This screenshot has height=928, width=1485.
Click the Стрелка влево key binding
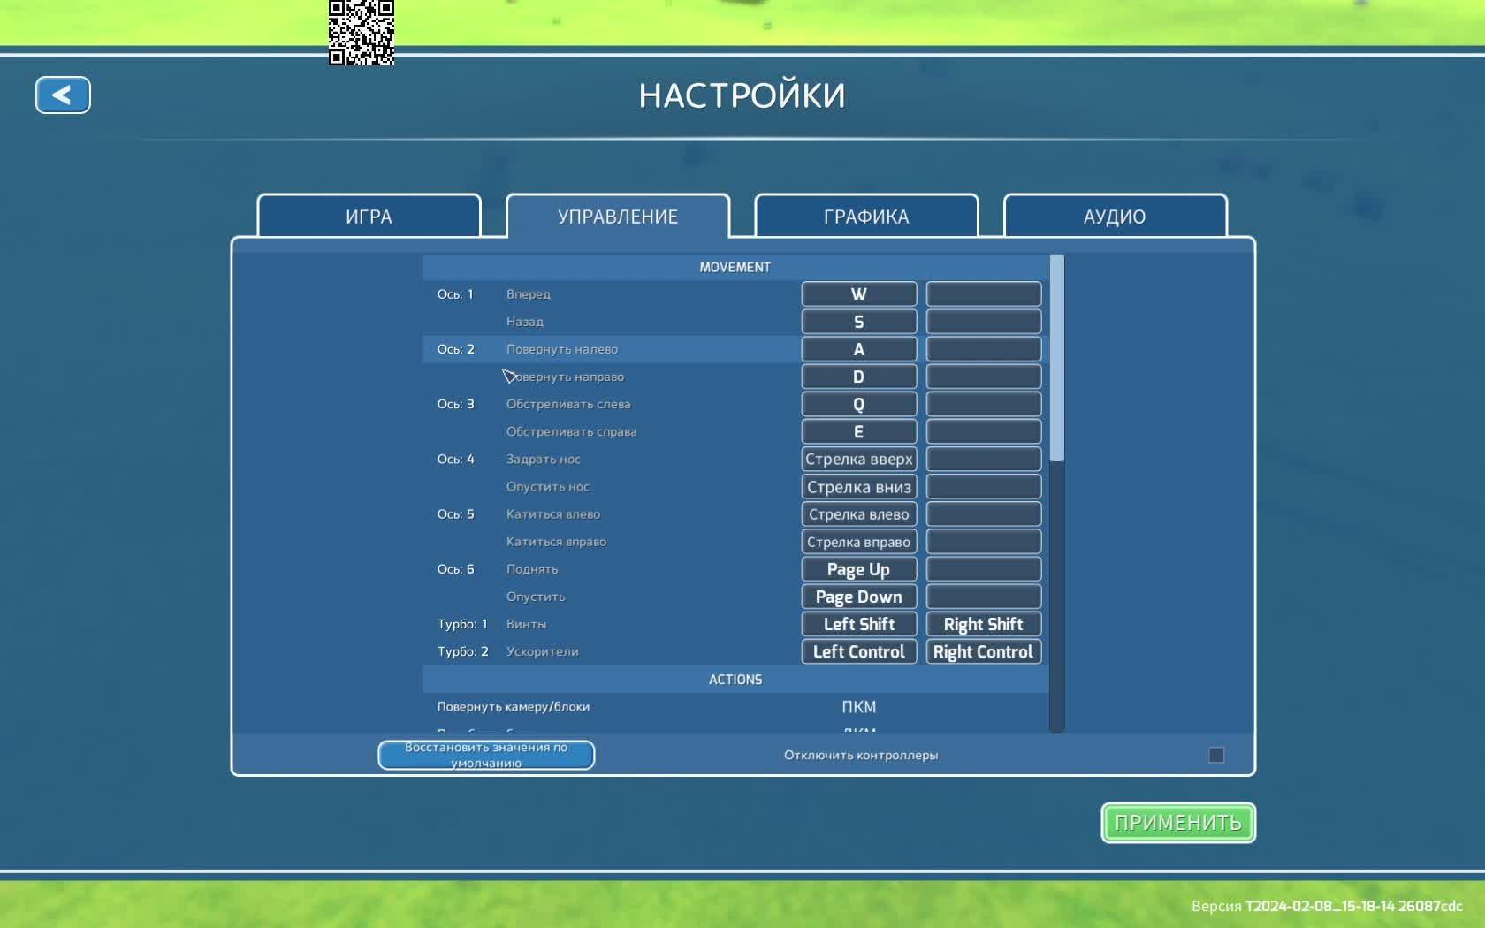(859, 514)
